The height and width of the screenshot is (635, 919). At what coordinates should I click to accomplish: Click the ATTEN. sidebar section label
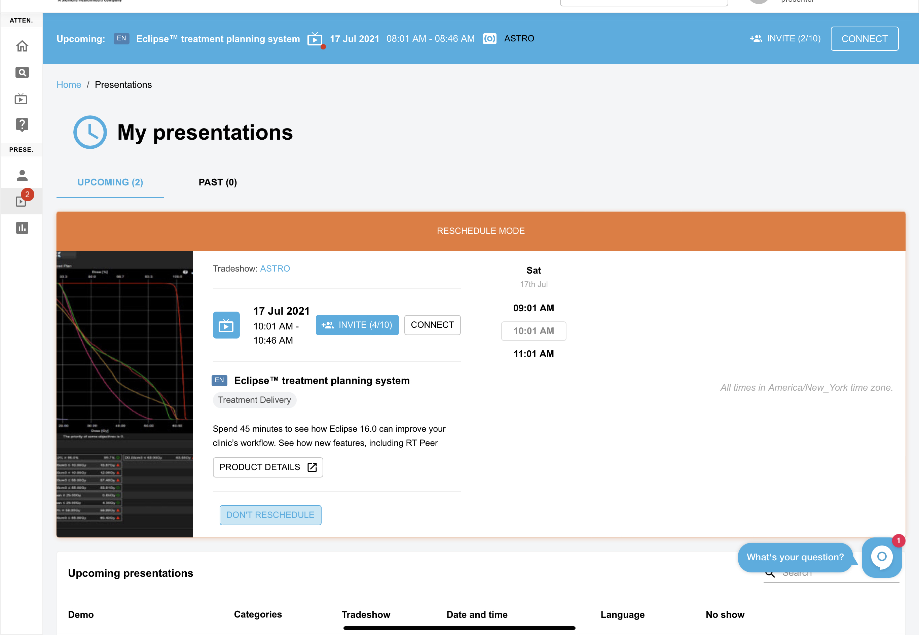tap(21, 21)
